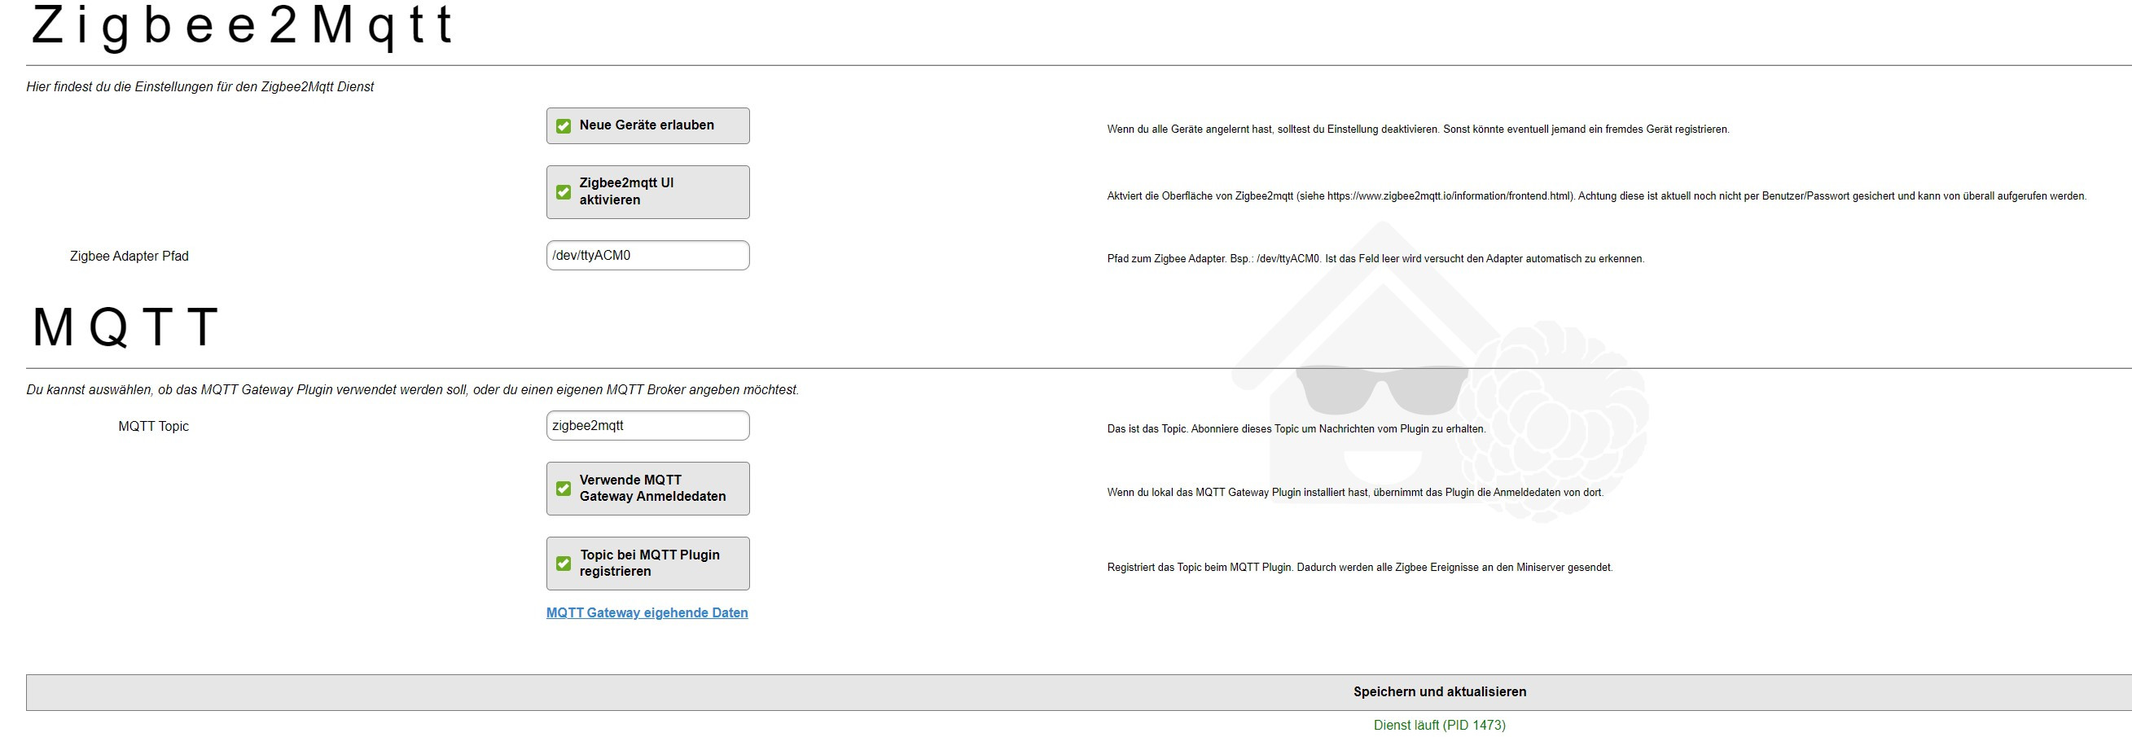Click the Zigbee Adapter Pfad input field
This screenshot has width=2132, height=737.
pos(648,255)
